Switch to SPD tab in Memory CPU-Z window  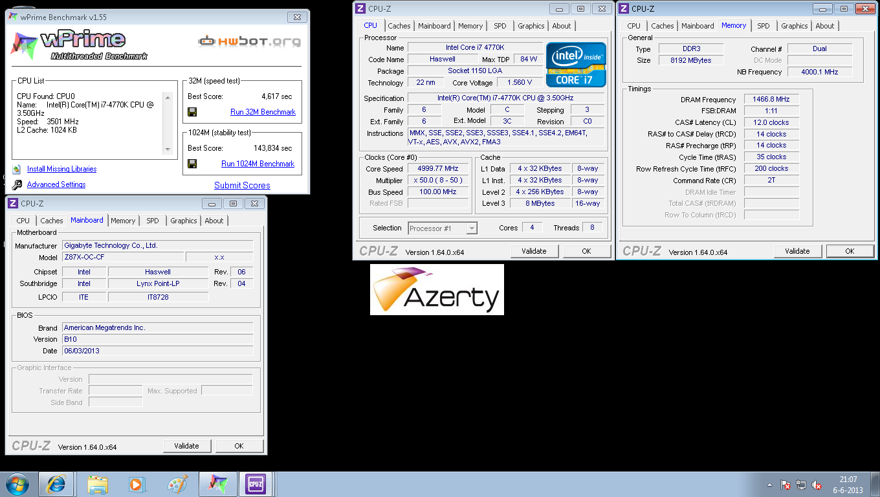(764, 26)
